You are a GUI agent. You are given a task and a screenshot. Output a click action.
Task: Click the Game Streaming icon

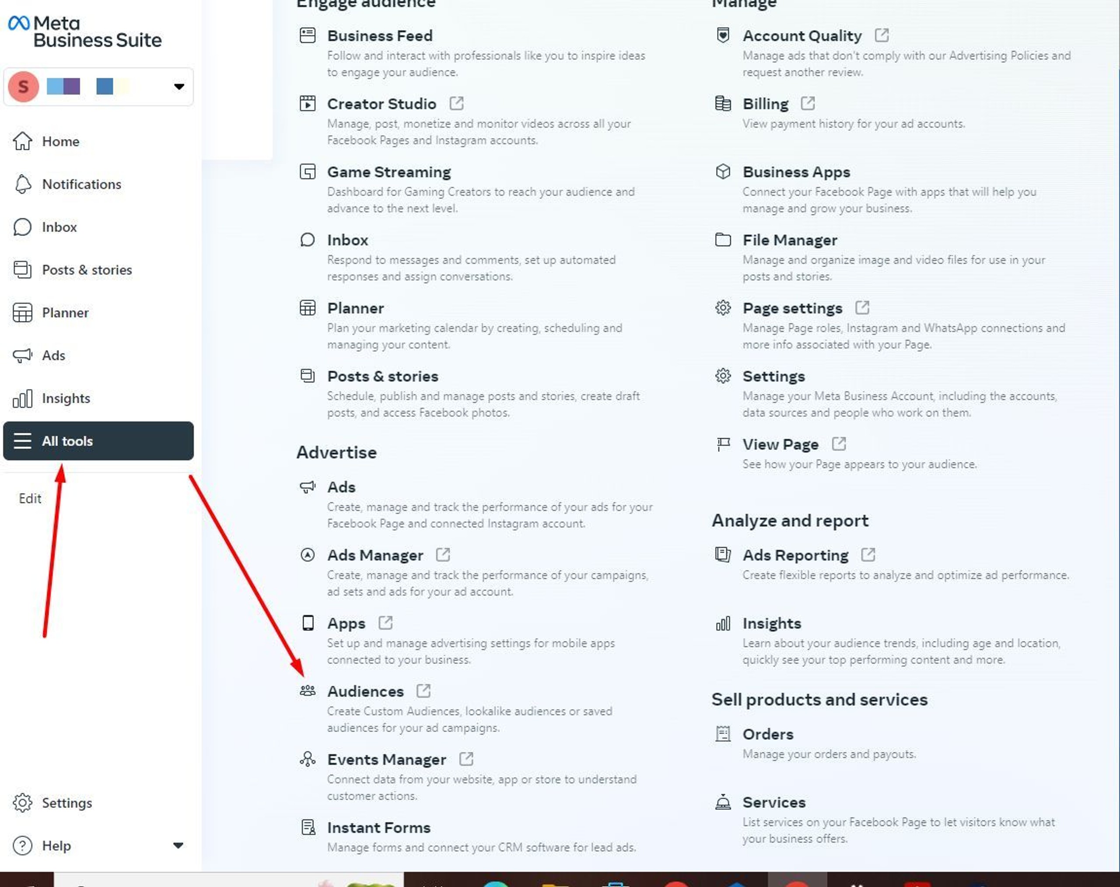click(308, 171)
